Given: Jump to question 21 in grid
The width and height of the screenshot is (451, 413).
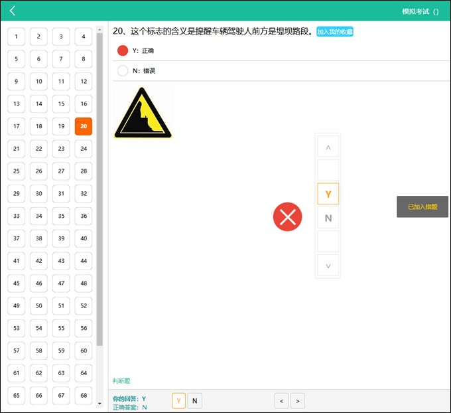Looking at the screenshot, I should (x=17, y=149).
